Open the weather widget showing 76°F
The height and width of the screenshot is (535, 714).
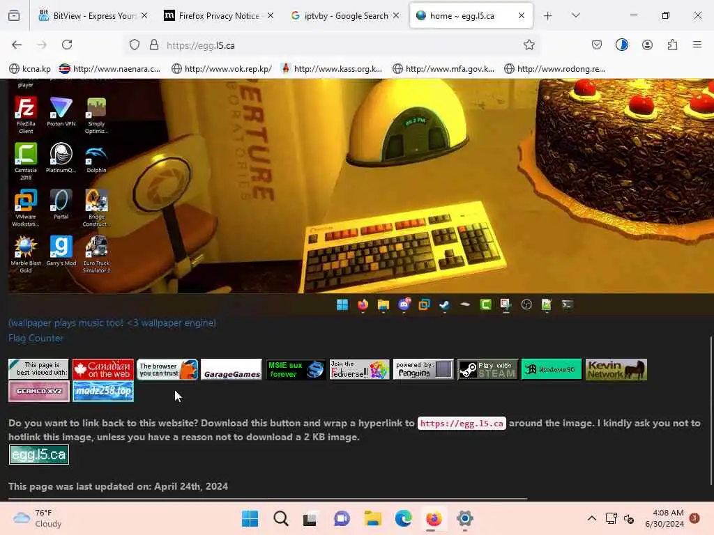(x=38, y=518)
